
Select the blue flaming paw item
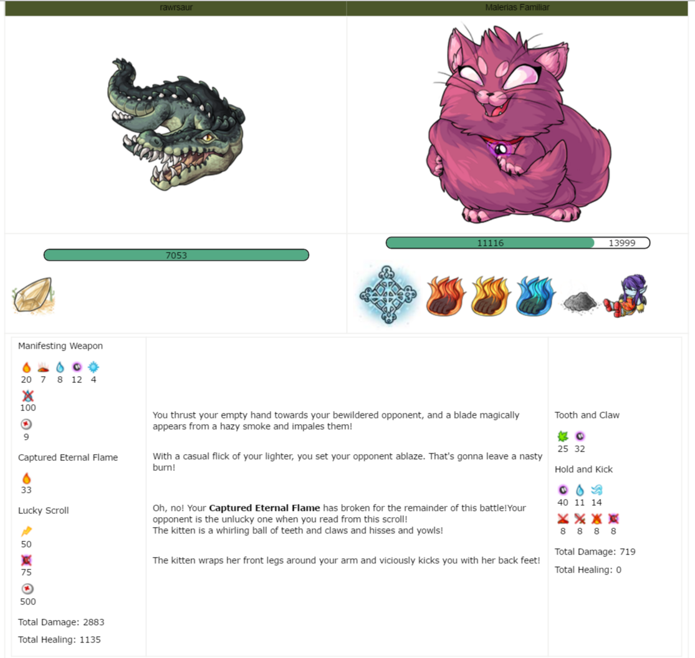coord(535,296)
